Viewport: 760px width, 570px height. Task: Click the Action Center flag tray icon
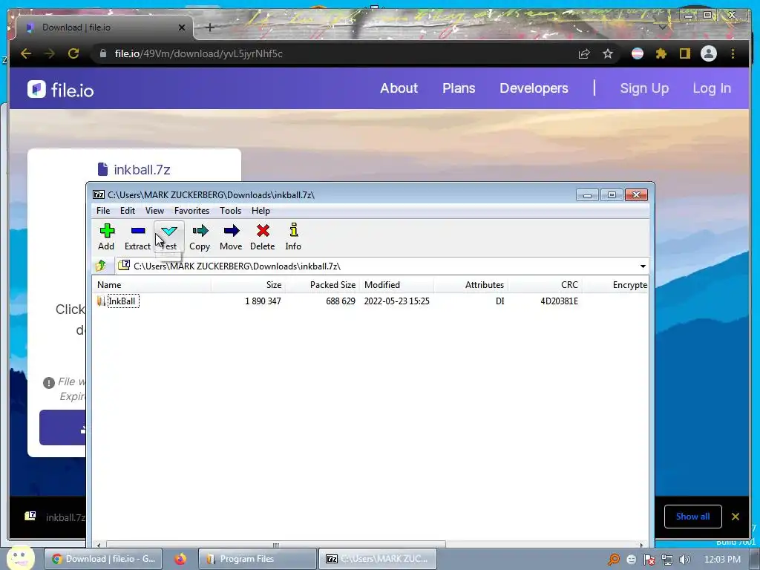point(649,560)
